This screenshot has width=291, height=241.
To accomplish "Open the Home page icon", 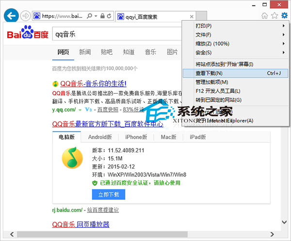I will pos(265,16).
